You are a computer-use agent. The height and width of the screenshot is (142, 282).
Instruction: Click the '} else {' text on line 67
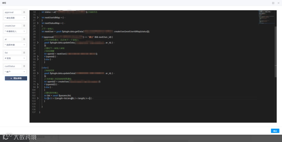coord(45,68)
